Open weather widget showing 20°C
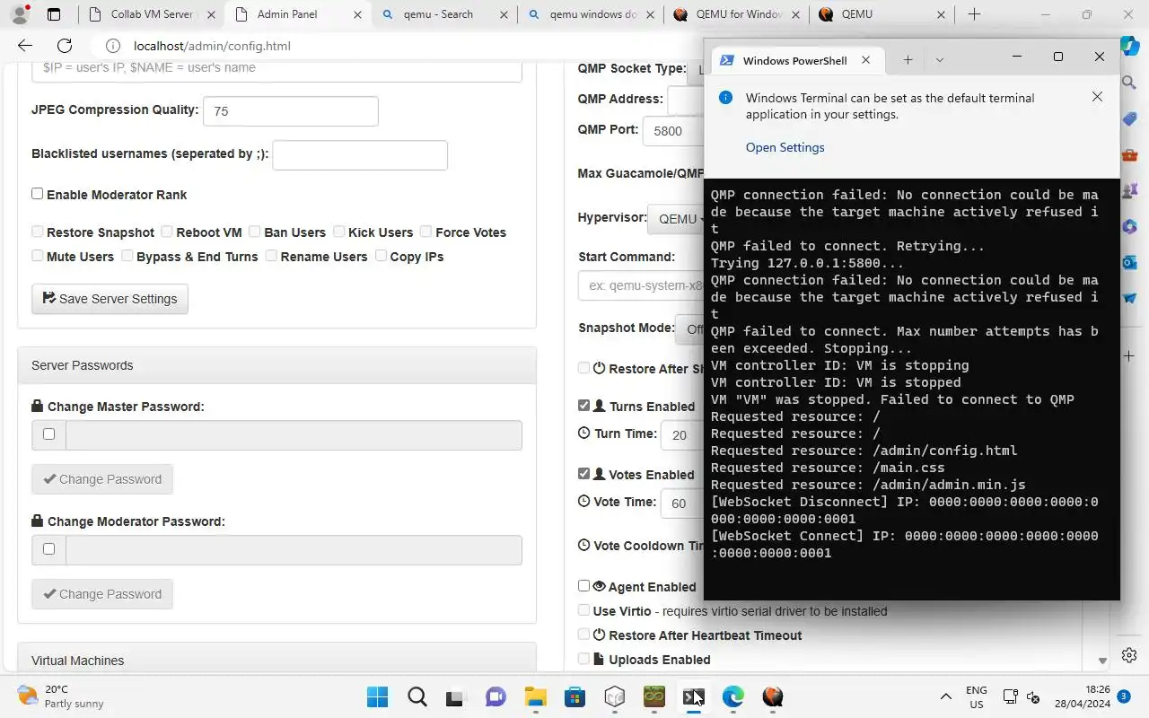1149x718 pixels. pyautogui.click(x=61, y=696)
